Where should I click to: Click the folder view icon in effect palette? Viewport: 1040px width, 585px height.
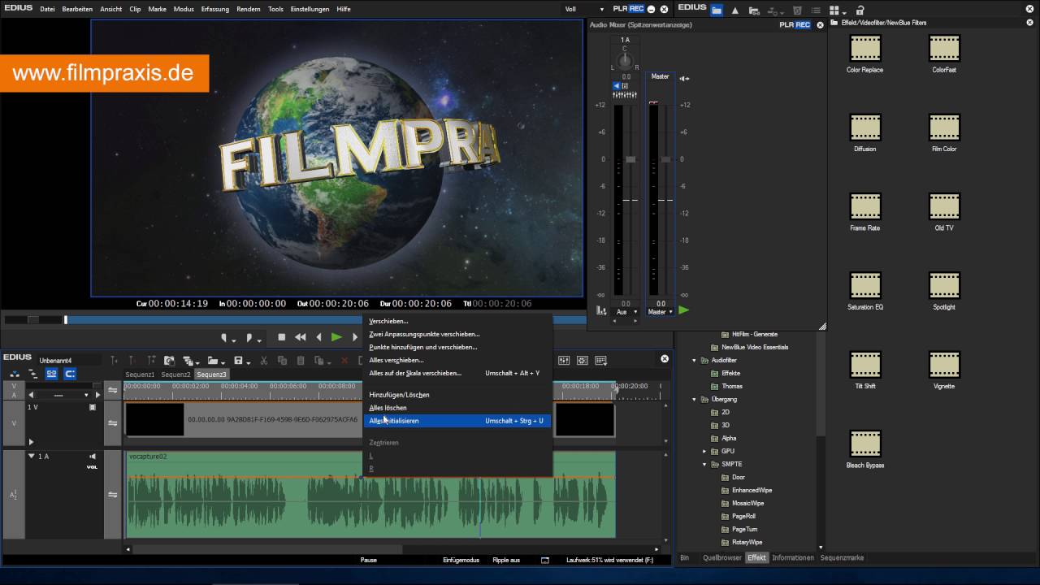(716, 10)
